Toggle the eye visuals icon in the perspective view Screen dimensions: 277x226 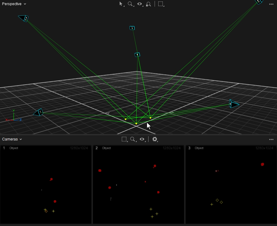140,4
